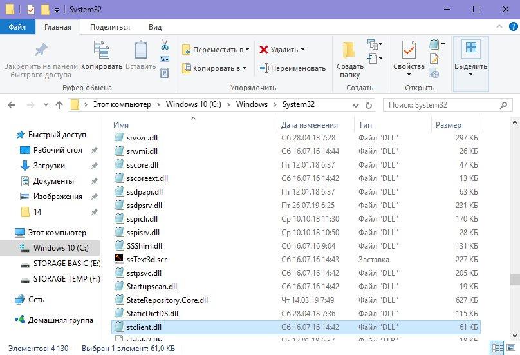The width and height of the screenshot is (520, 355).
Task: Click the Edit icon with pencil
Action: pyautogui.click(x=434, y=59)
